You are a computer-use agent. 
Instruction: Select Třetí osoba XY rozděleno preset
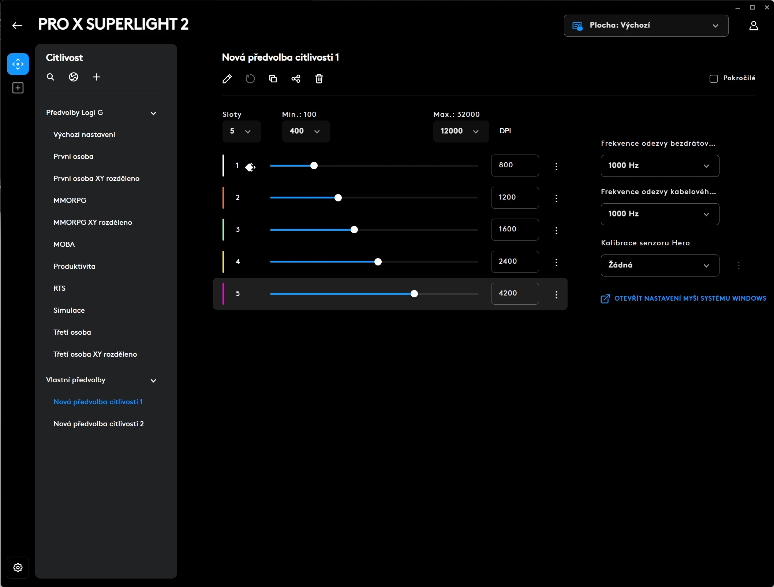(x=95, y=354)
